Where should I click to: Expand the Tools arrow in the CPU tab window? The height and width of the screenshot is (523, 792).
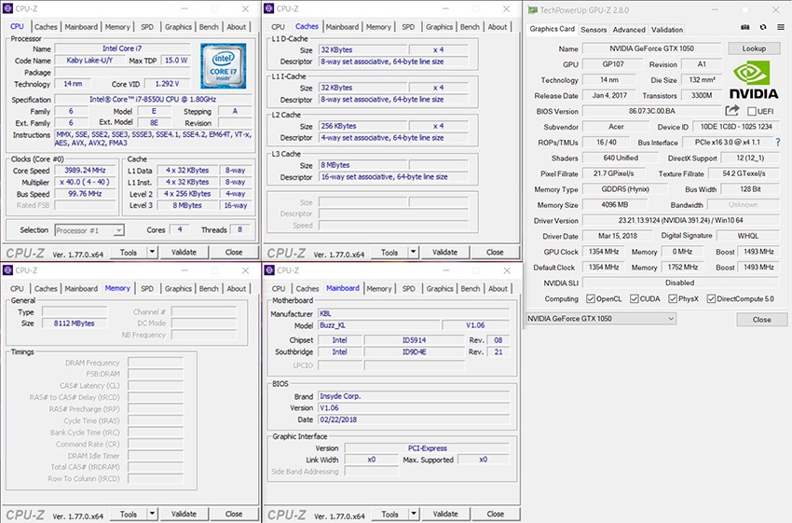(152, 252)
